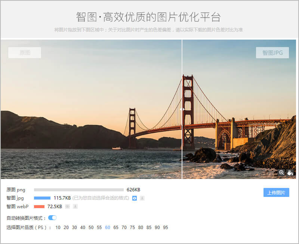Viewport: 299px width, 244px height.
Task: Select image quality 10
Action: 58,227
